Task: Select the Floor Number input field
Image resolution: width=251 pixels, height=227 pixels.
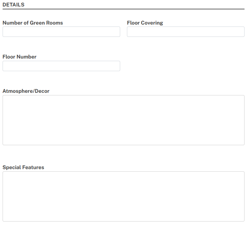Action: [x=61, y=66]
